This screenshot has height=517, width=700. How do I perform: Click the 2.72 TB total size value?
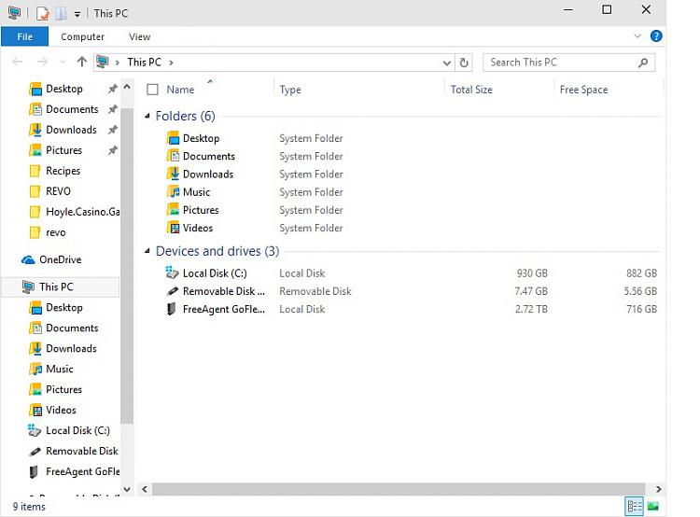(531, 309)
